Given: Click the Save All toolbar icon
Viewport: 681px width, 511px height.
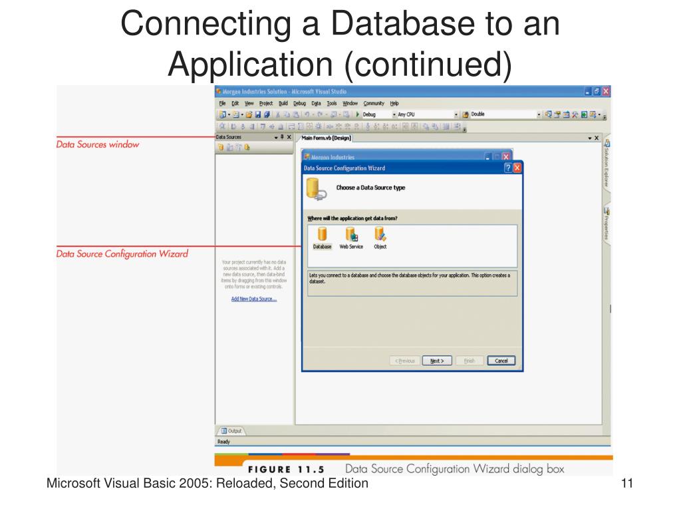Looking at the screenshot, I should click(267, 114).
